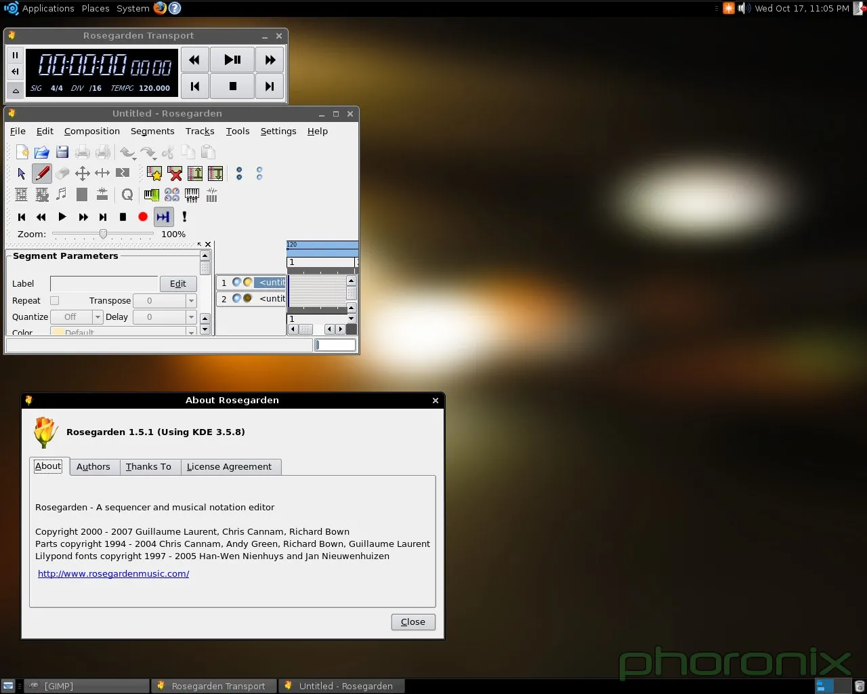Toggle extra controls arrow in Transport window
The image size is (867, 694).
(x=15, y=89)
